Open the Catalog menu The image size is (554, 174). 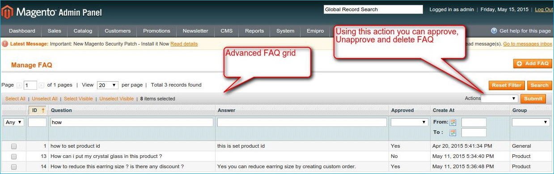click(x=83, y=31)
